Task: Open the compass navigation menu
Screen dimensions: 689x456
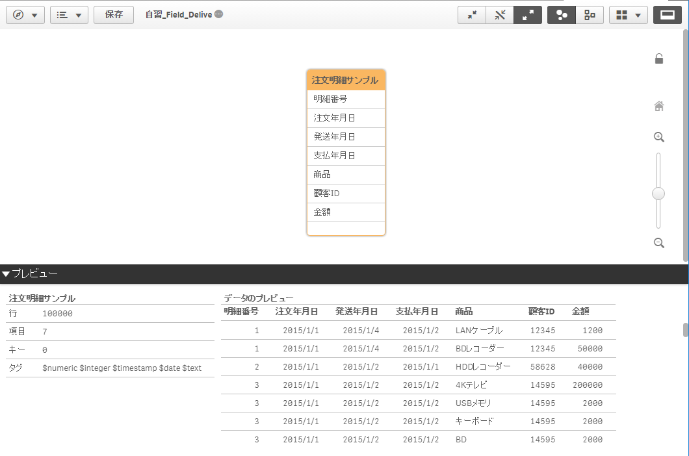Action: (x=25, y=15)
